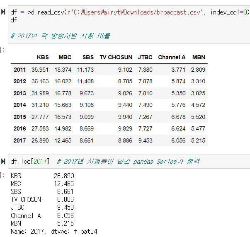Image resolution: width=250 pixels, height=237 pixels.
Task: Select the SBS column header
Action: coord(88,57)
